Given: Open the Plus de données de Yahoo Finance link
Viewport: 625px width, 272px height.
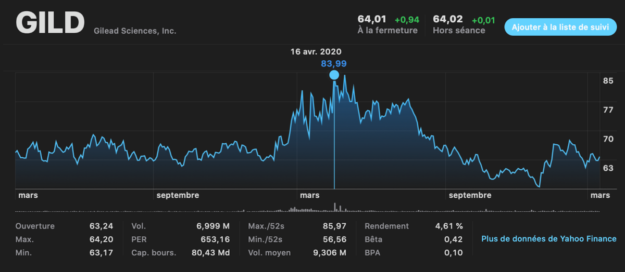Looking at the screenshot, I should tap(549, 239).
